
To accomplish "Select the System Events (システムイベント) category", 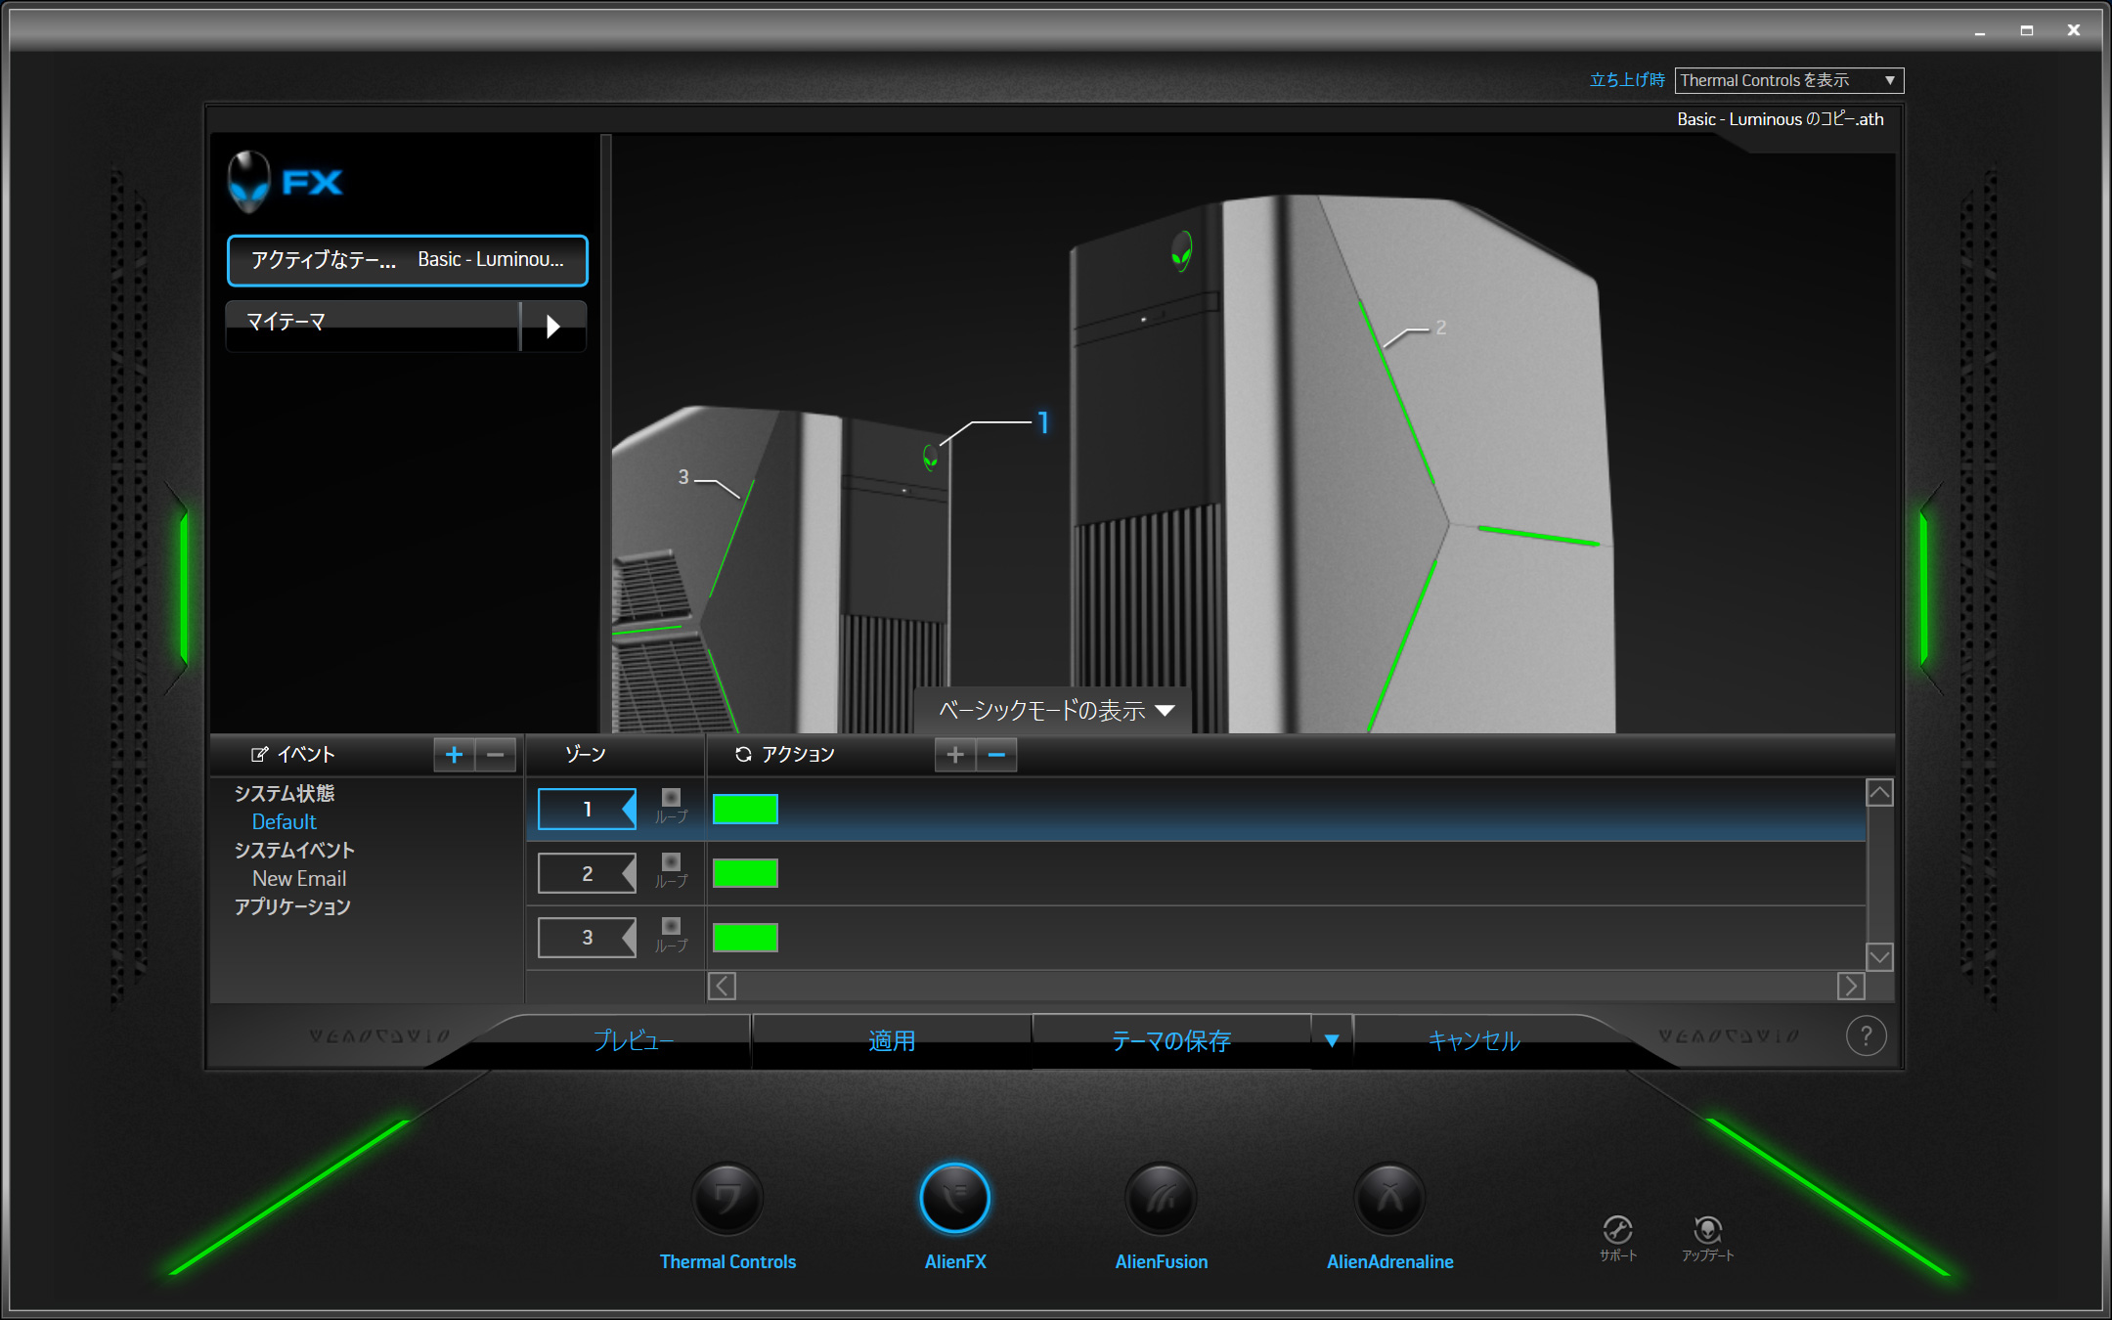I will [x=293, y=850].
